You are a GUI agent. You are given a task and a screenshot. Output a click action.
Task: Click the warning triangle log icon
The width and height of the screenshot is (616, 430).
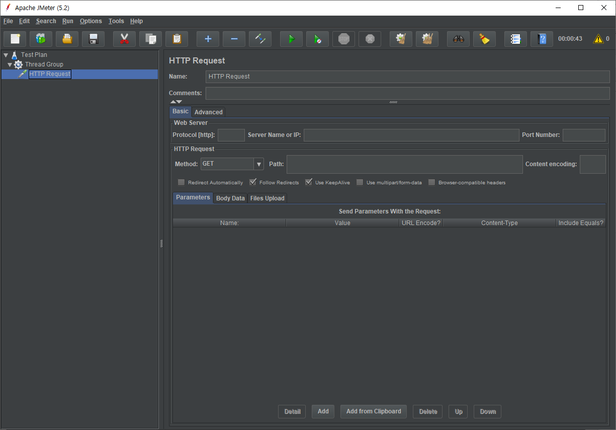pyautogui.click(x=598, y=39)
